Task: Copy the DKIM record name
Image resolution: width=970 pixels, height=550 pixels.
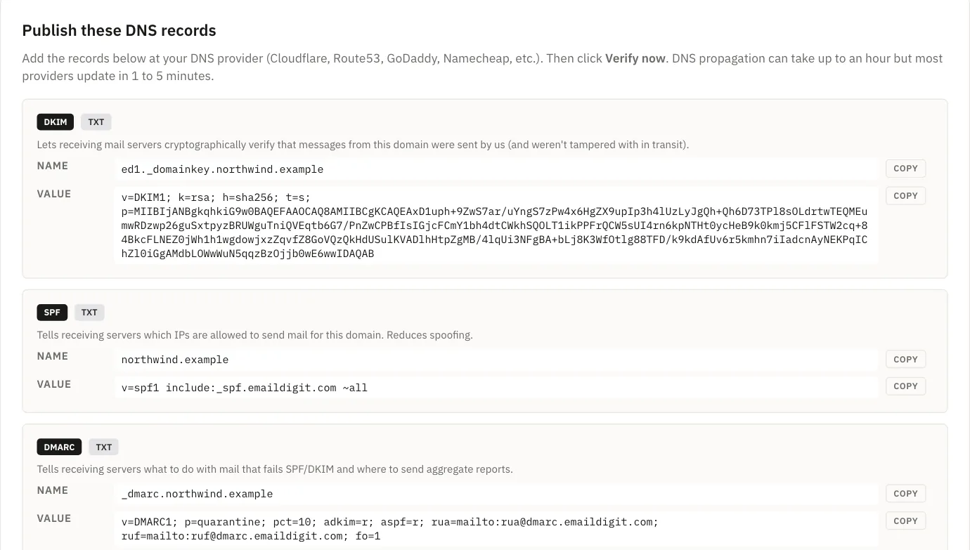Action: tap(905, 169)
